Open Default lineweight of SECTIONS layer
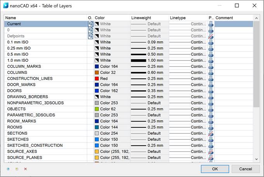264x177 pixels. coord(149,133)
